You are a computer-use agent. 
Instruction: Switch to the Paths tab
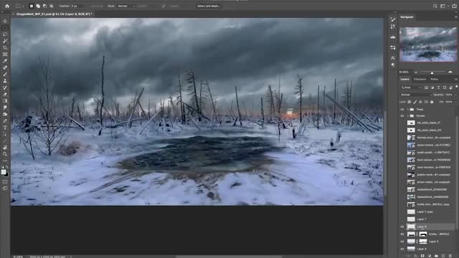(434, 80)
